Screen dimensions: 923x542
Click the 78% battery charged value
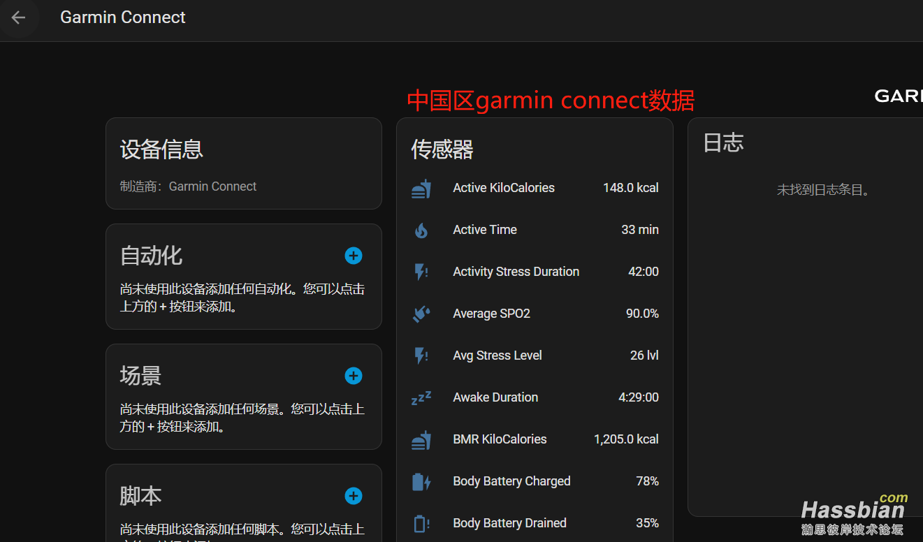tap(648, 481)
